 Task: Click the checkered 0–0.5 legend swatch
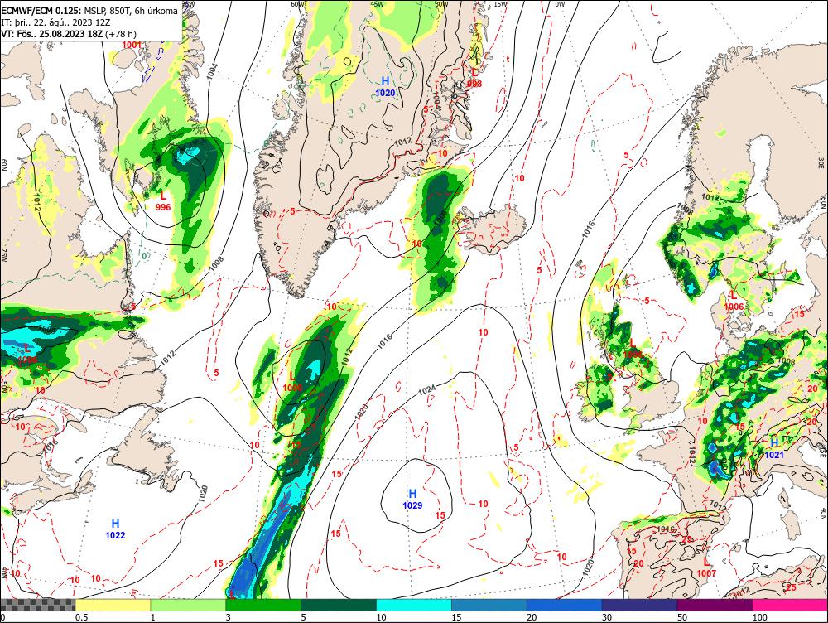[37, 605]
